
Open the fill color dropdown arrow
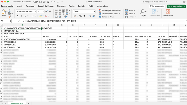tap(43, 16)
